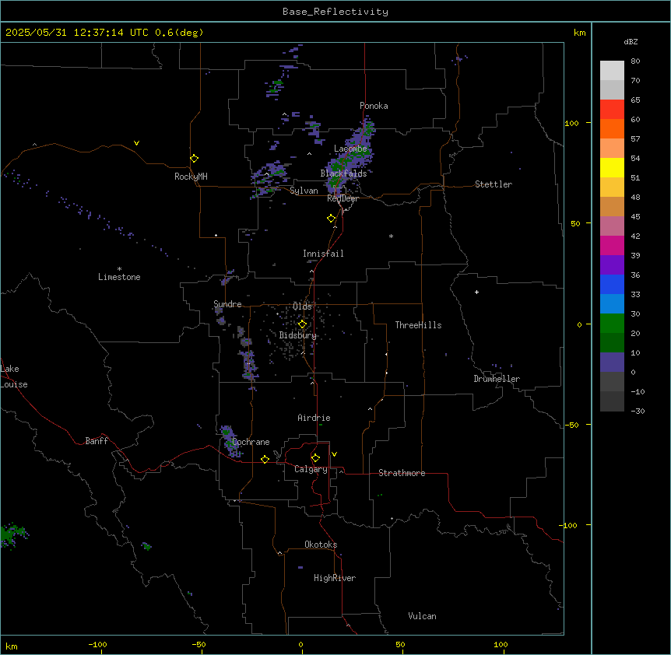Click the dBZ legend heading
The image size is (671, 655).
pos(631,41)
